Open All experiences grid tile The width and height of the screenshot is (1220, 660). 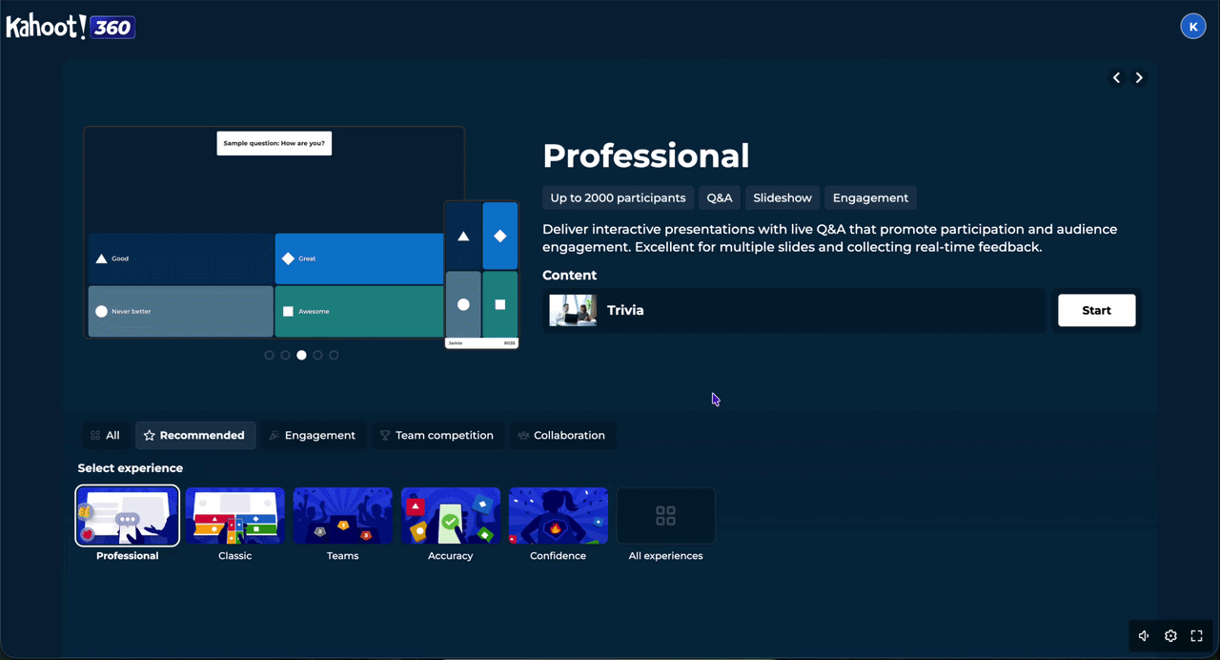666,516
